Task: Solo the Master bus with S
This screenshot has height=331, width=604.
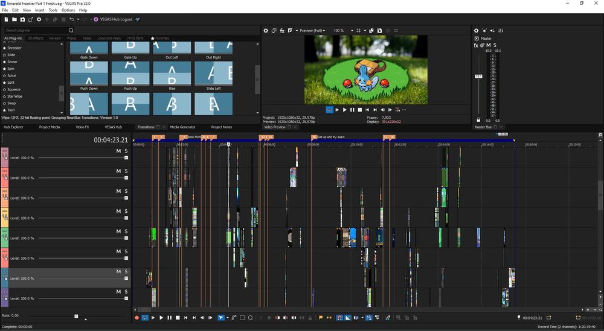Action: click(495, 45)
